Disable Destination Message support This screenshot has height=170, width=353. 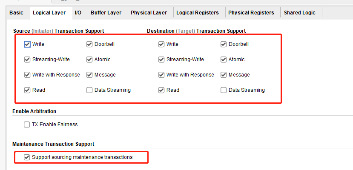pos(224,75)
